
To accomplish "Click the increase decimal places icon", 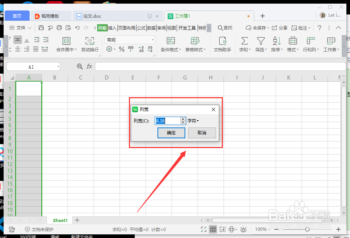I will coord(141,49).
